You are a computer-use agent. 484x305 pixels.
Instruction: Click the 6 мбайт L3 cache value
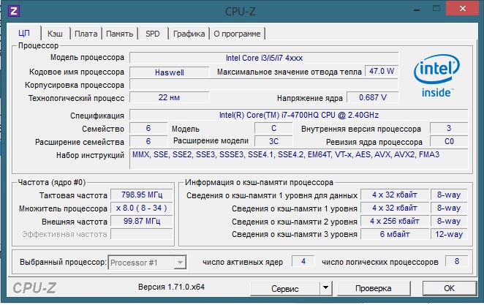(x=395, y=234)
